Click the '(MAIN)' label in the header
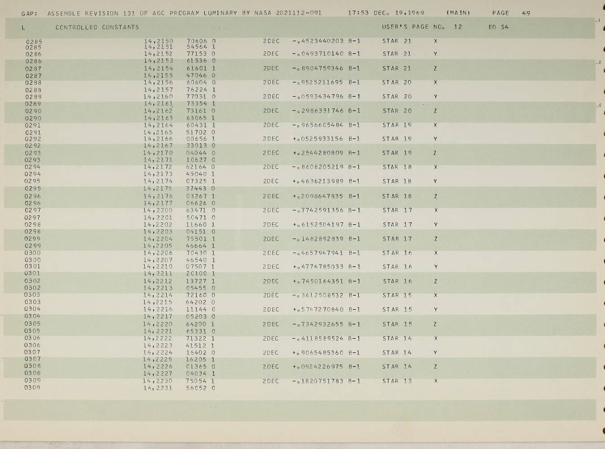605x449 pixels. click(458, 13)
